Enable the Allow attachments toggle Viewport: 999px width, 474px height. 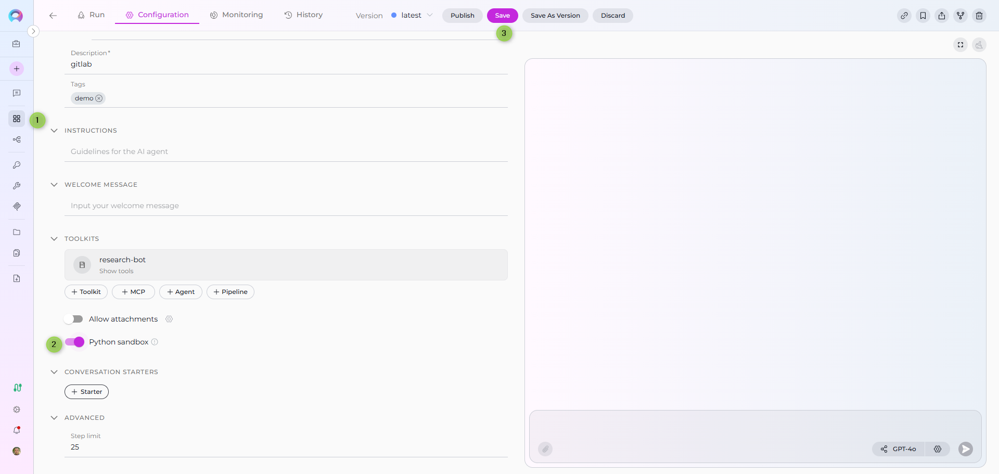click(74, 319)
